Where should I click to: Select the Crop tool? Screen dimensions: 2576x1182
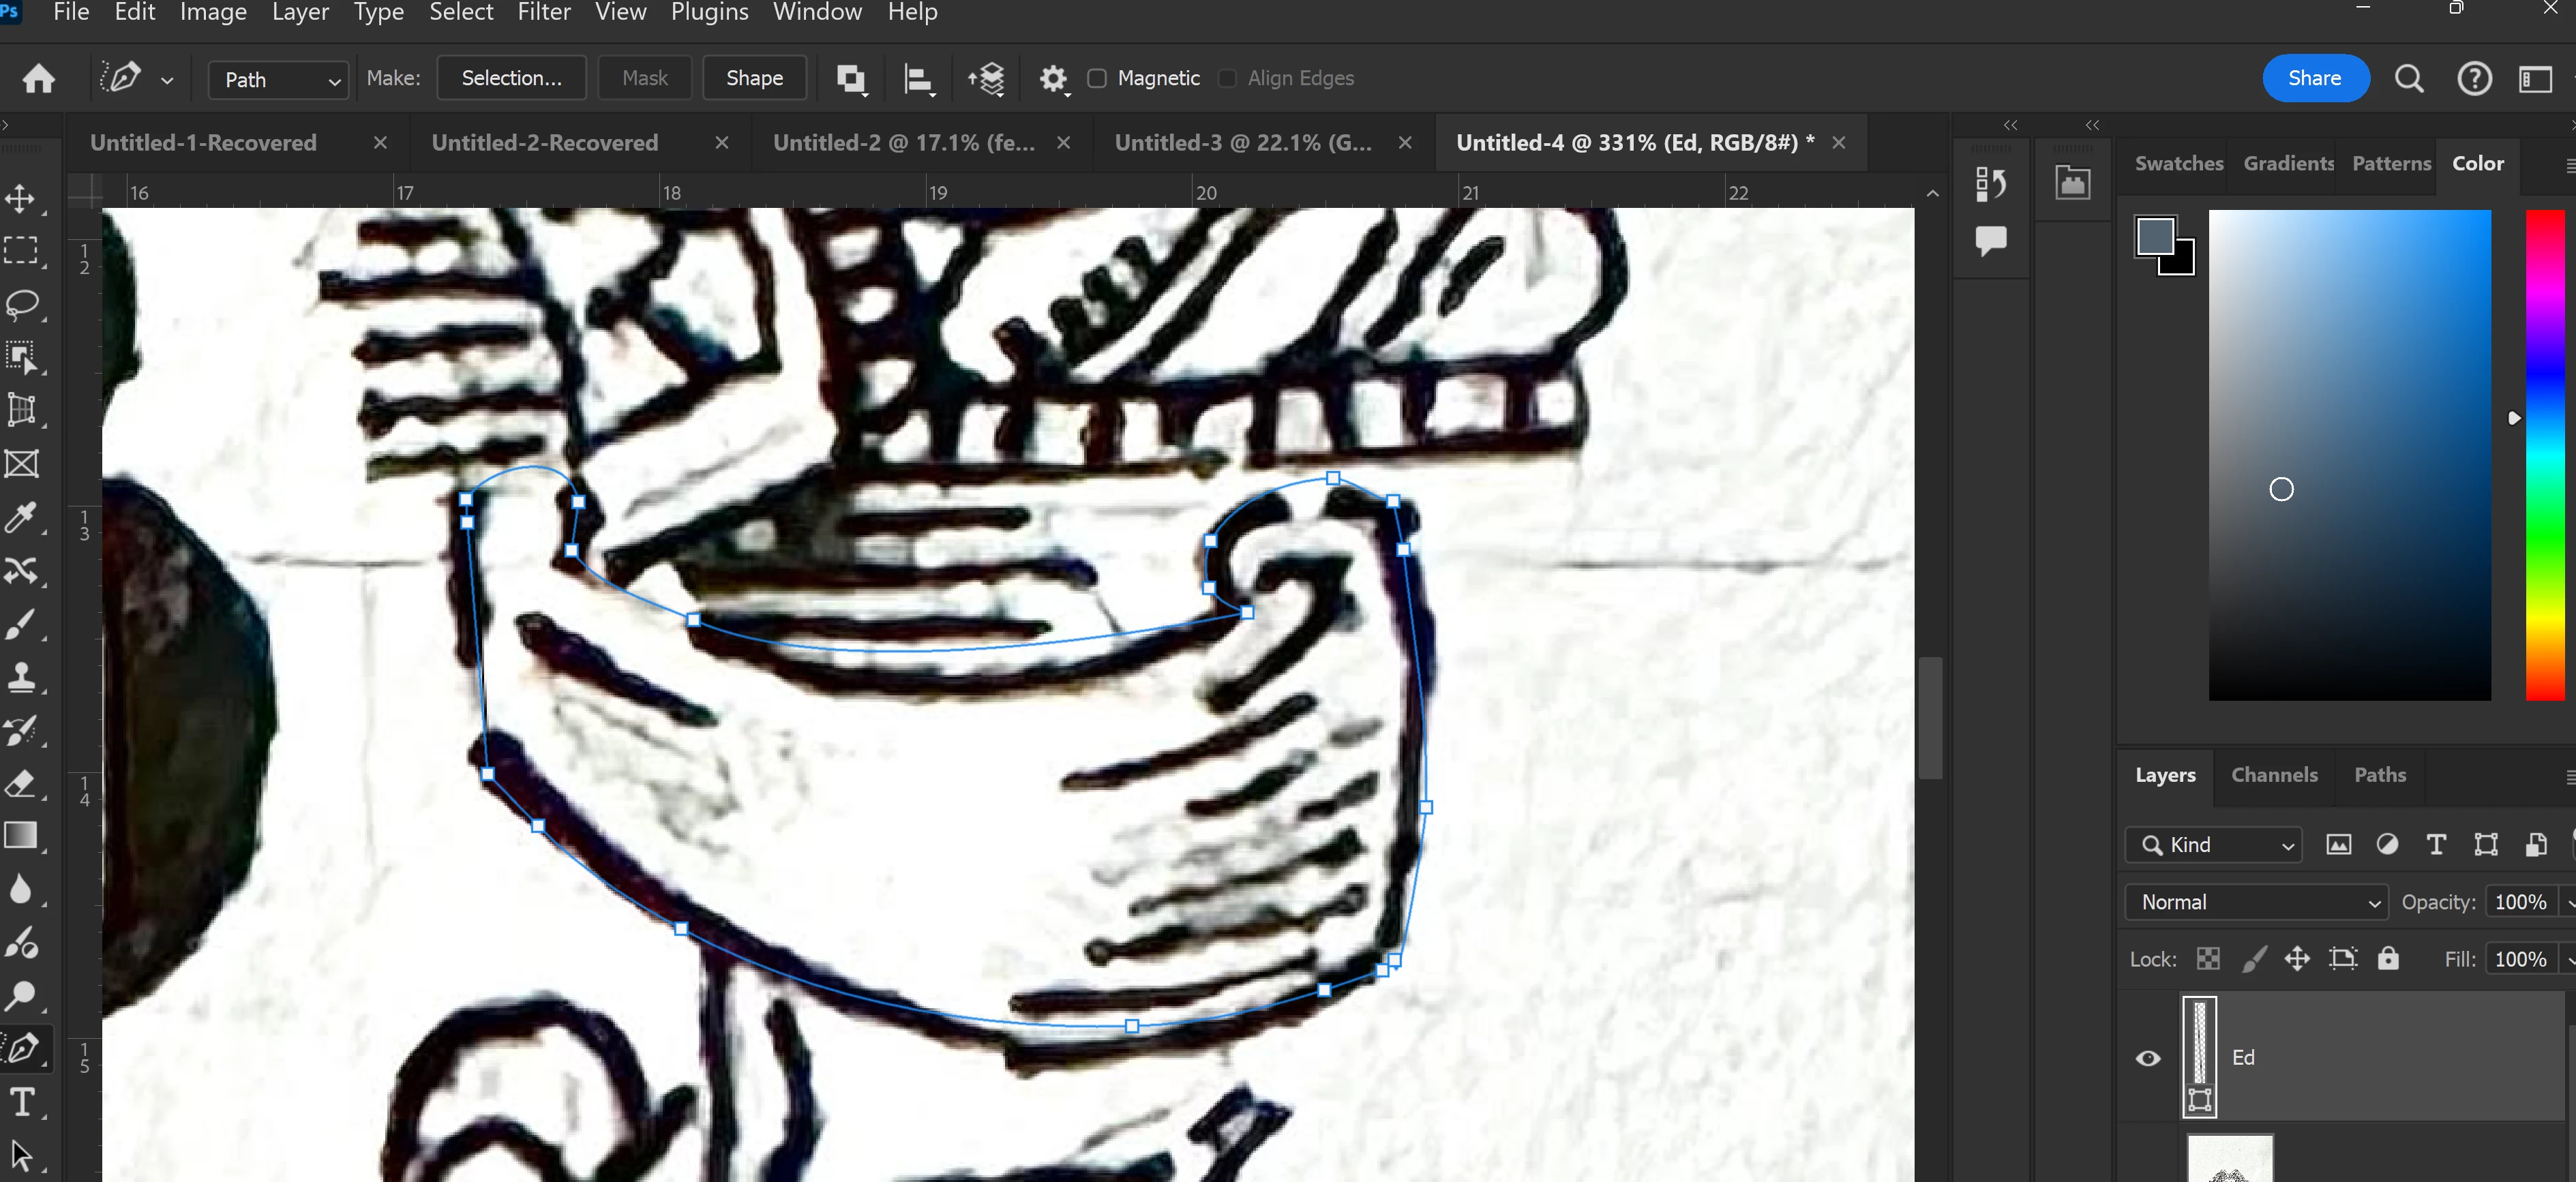[x=21, y=410]
